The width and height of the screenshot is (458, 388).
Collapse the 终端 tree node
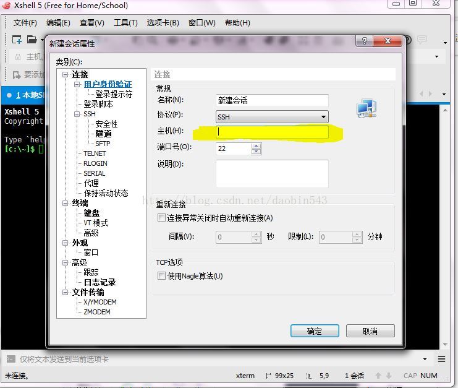point(65,203)
